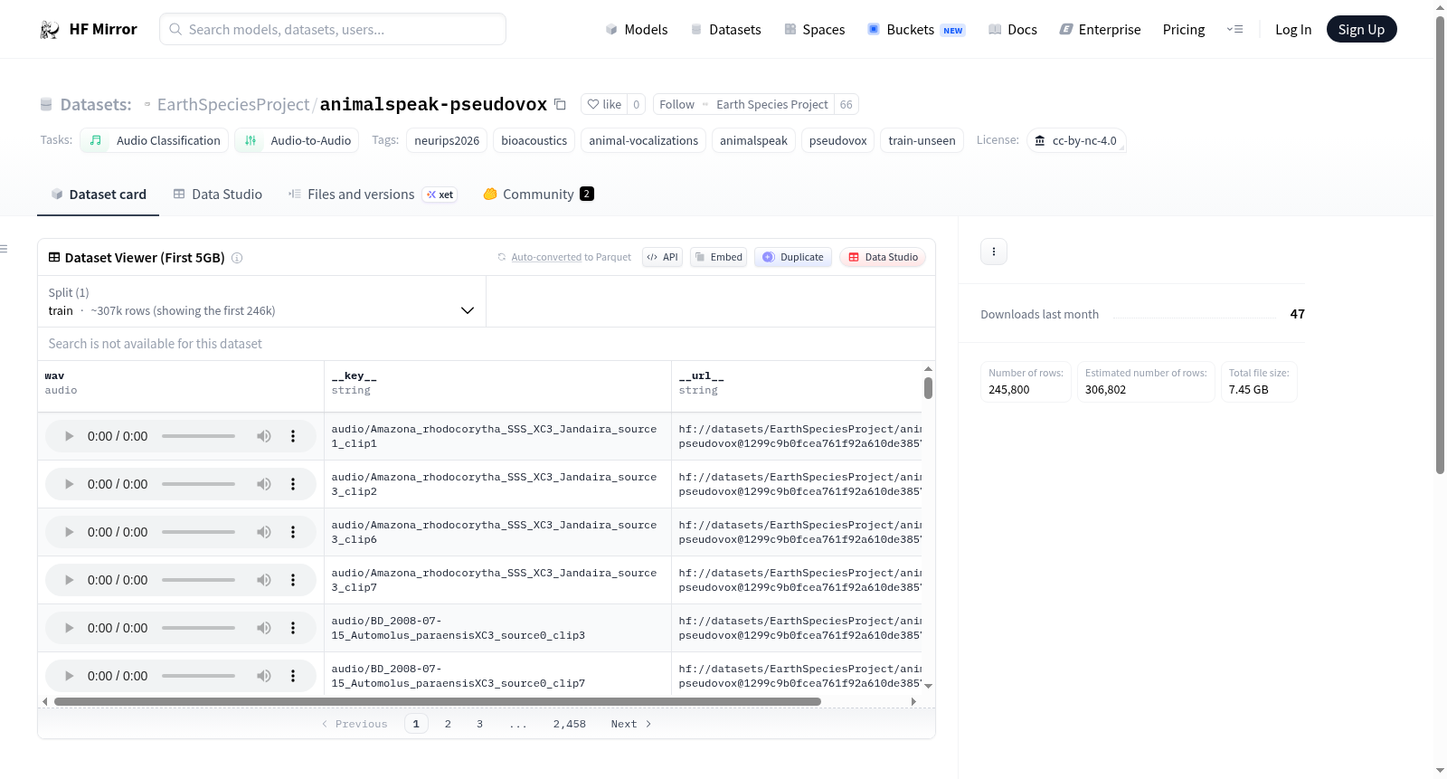This screenshot has height=779, width=1447.
Task: Open Data Studio from viewer header
Action: click(882, 257)
